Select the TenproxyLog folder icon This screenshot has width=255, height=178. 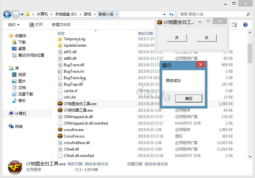60,39
